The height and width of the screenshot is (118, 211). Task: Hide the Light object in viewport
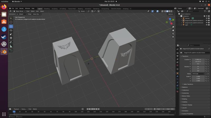click(x=207, y=25)
